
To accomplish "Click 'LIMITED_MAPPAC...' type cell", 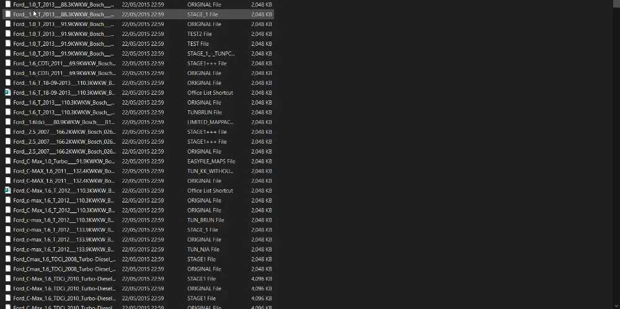I will pos(210,122).
